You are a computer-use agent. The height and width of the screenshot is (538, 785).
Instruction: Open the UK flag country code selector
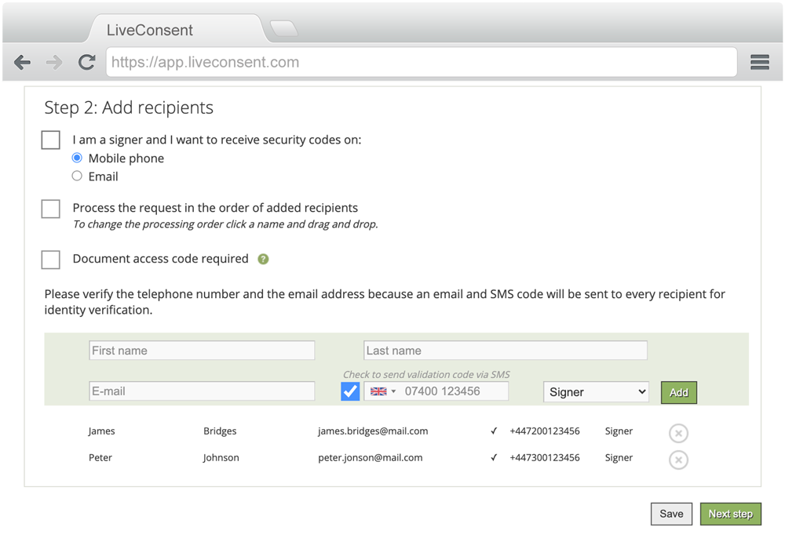pos(383,391)
